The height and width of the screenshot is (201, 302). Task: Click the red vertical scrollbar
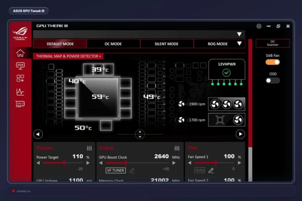[x=250, y=93]
